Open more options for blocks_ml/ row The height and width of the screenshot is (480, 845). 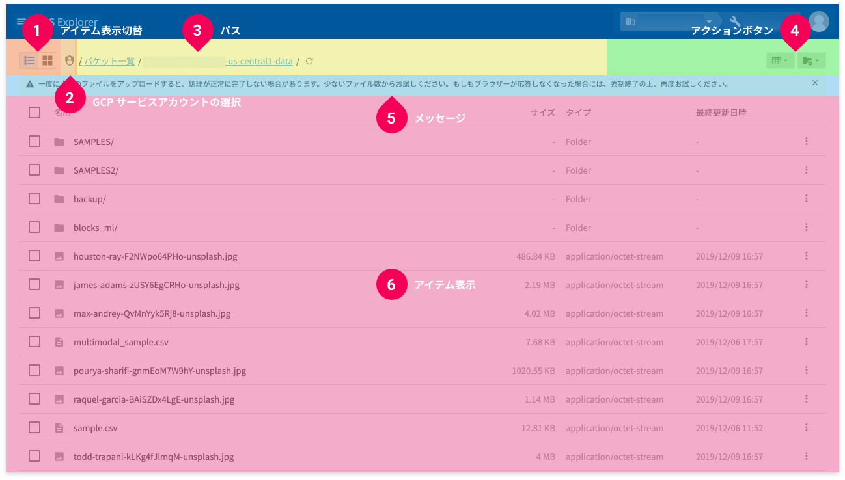click(x=806, y=227)
